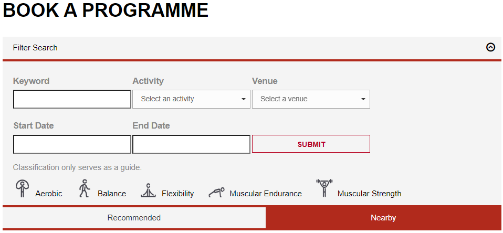
Task: Switch to the Recommended tab
Action: coord(134,218)
